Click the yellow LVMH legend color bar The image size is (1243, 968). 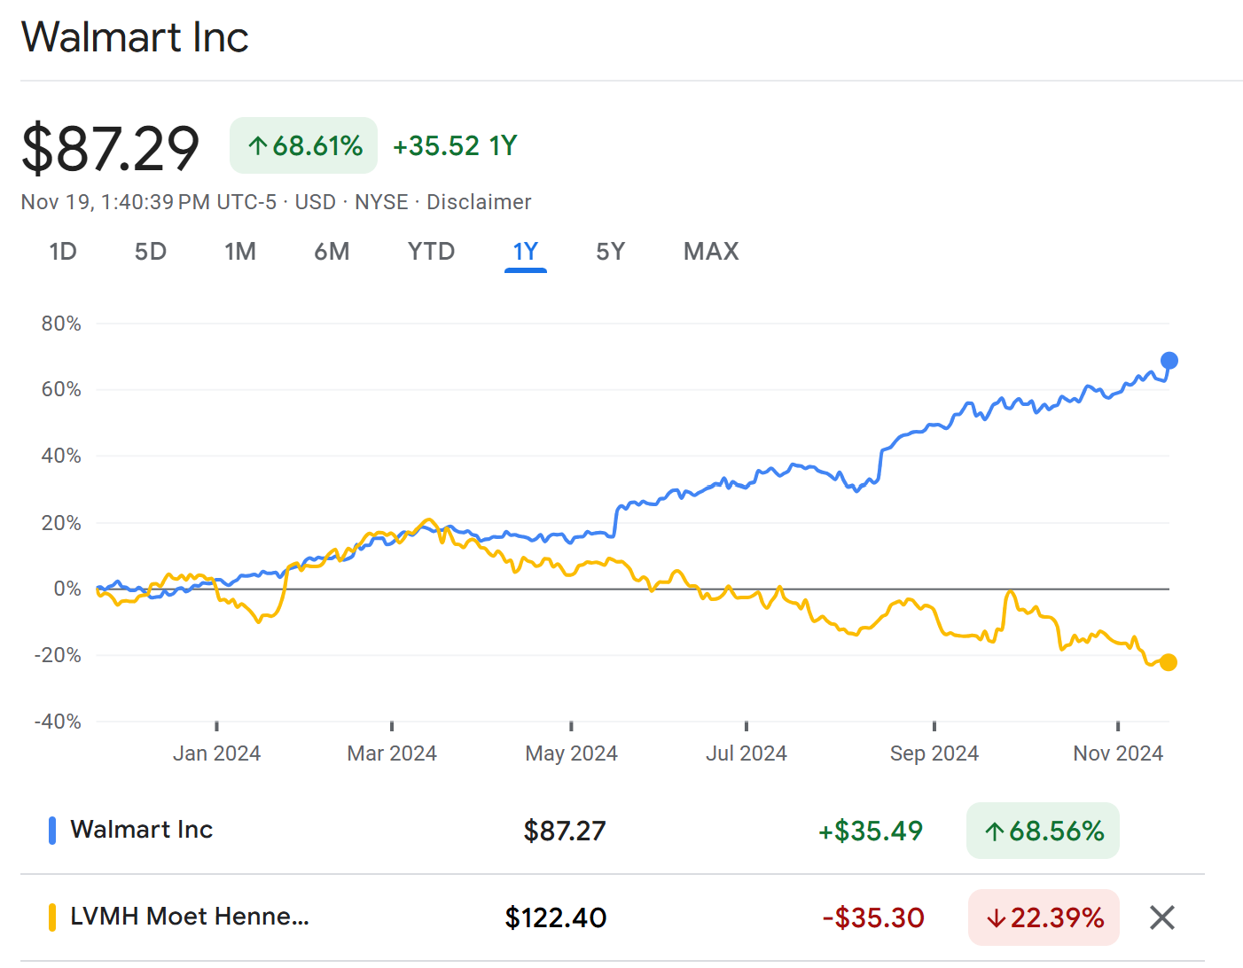(x=52, y=917)
